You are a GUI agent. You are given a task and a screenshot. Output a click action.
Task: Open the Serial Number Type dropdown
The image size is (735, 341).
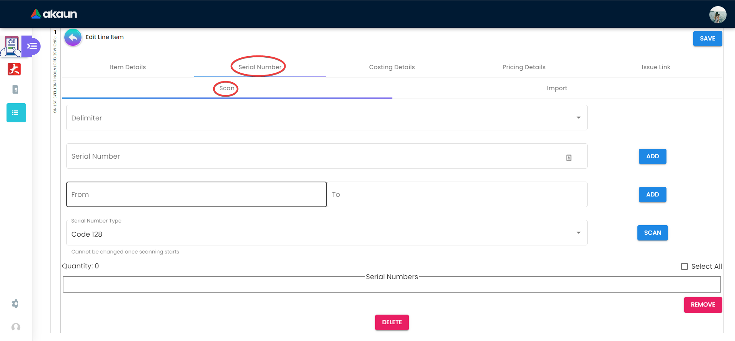pyautogui.click(x=327, y=233)
